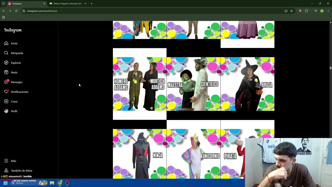
Task: Go back in browser history
Action: (4, 11)
